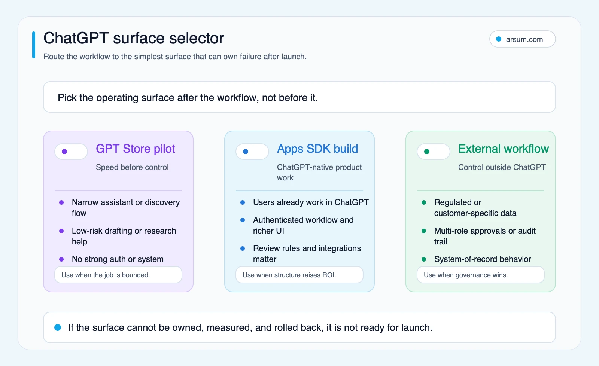The width and height of the screenshot is (599, 366).
Task: Click the 'ChatGPT surface selector' title
Action: (134, 38)
